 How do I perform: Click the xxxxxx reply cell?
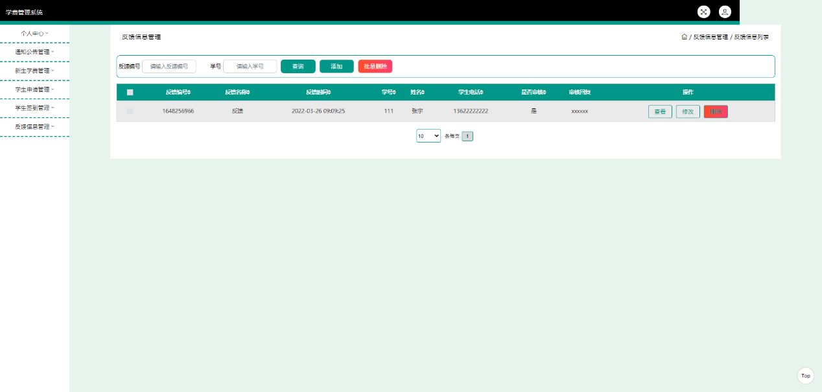tap(580, 111)
